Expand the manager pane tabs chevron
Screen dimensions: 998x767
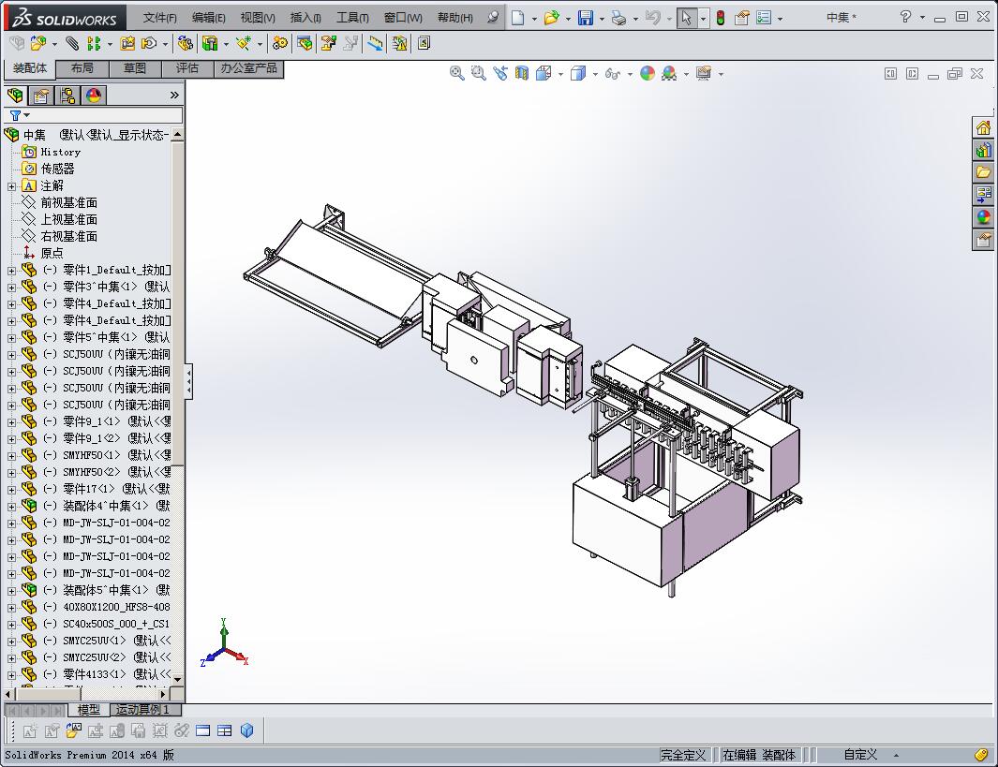click(x=174, y=96)
